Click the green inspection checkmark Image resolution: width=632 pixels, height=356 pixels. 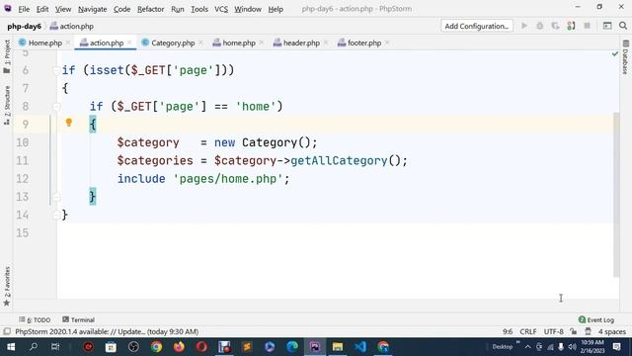click(x=614, y=53)
